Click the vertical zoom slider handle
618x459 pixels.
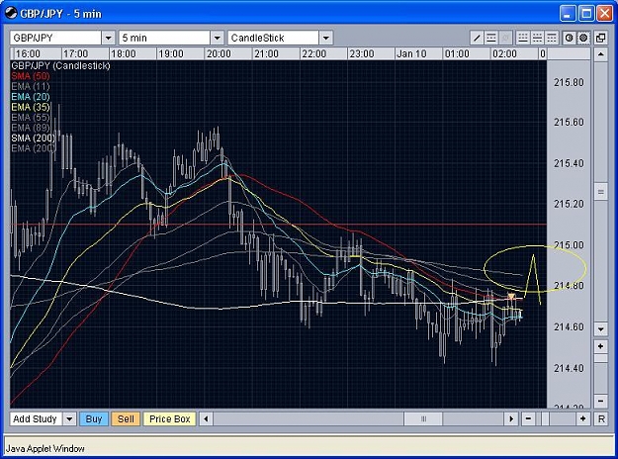point(600,358)
